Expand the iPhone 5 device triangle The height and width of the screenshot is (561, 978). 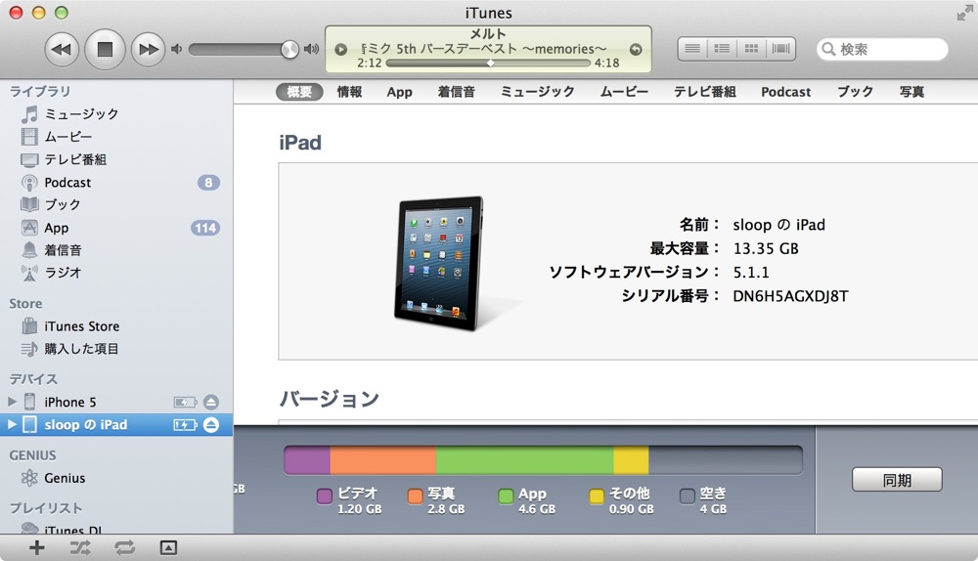click(x=12, y=402)
